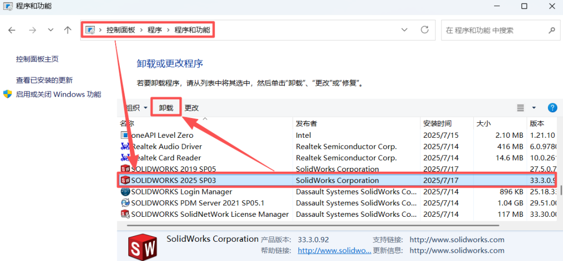
Task: Click Realtek Card Reader program icon
Action: click(x=125, y=158)
